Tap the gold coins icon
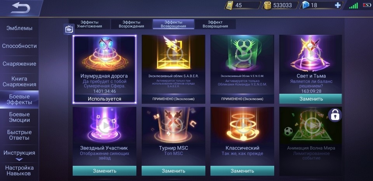Screen dimensions: 373x181 [268, 5]
